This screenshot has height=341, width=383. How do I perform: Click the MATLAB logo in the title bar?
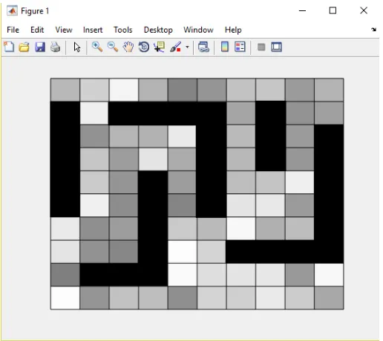coord(12,11)
